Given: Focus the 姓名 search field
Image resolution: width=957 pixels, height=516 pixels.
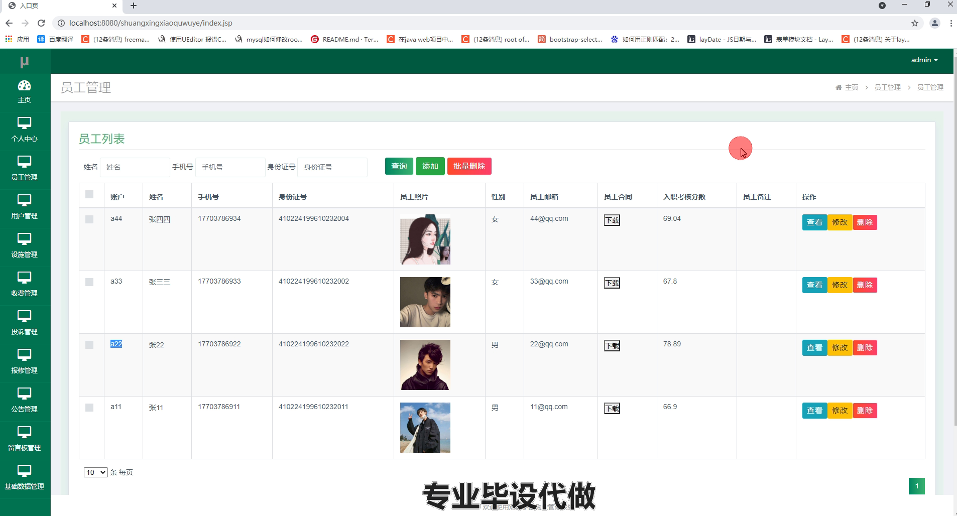Looking at the screenshot, I should point(135,167).
